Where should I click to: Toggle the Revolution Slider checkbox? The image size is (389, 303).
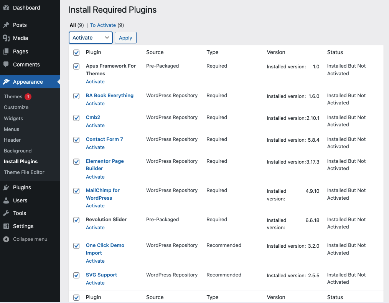tap(76, 220)
